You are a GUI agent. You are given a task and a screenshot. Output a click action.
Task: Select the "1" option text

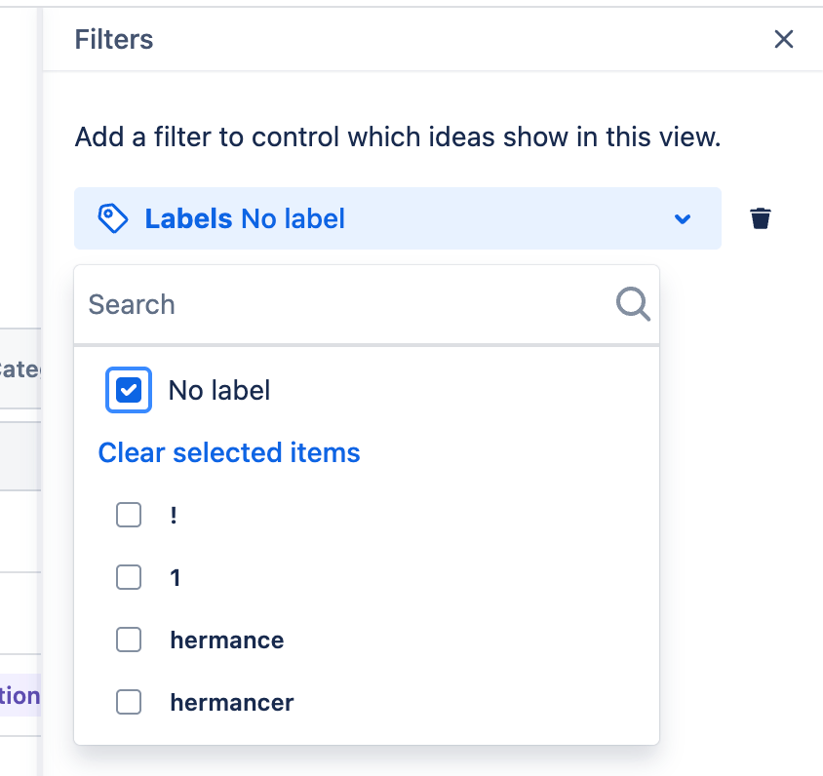(x=176, y=578)
